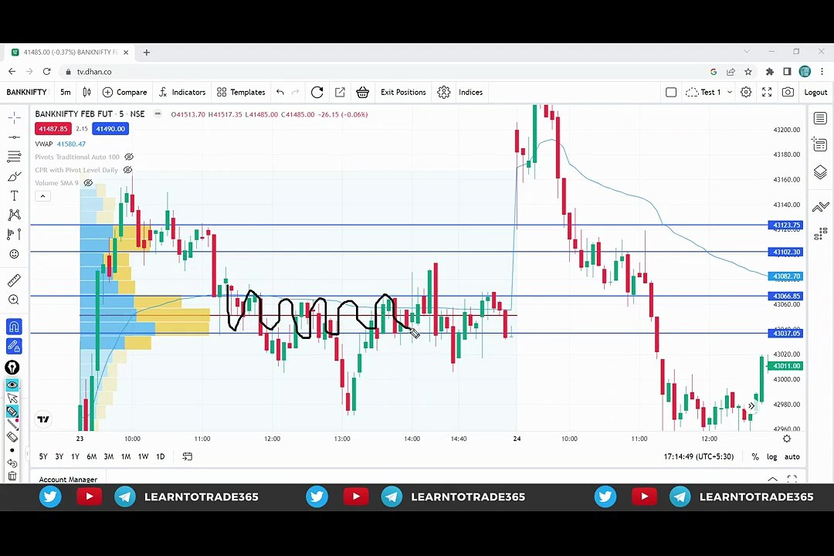
Task: Click the red sell price 41487.85 button
Action: point(53,129)
